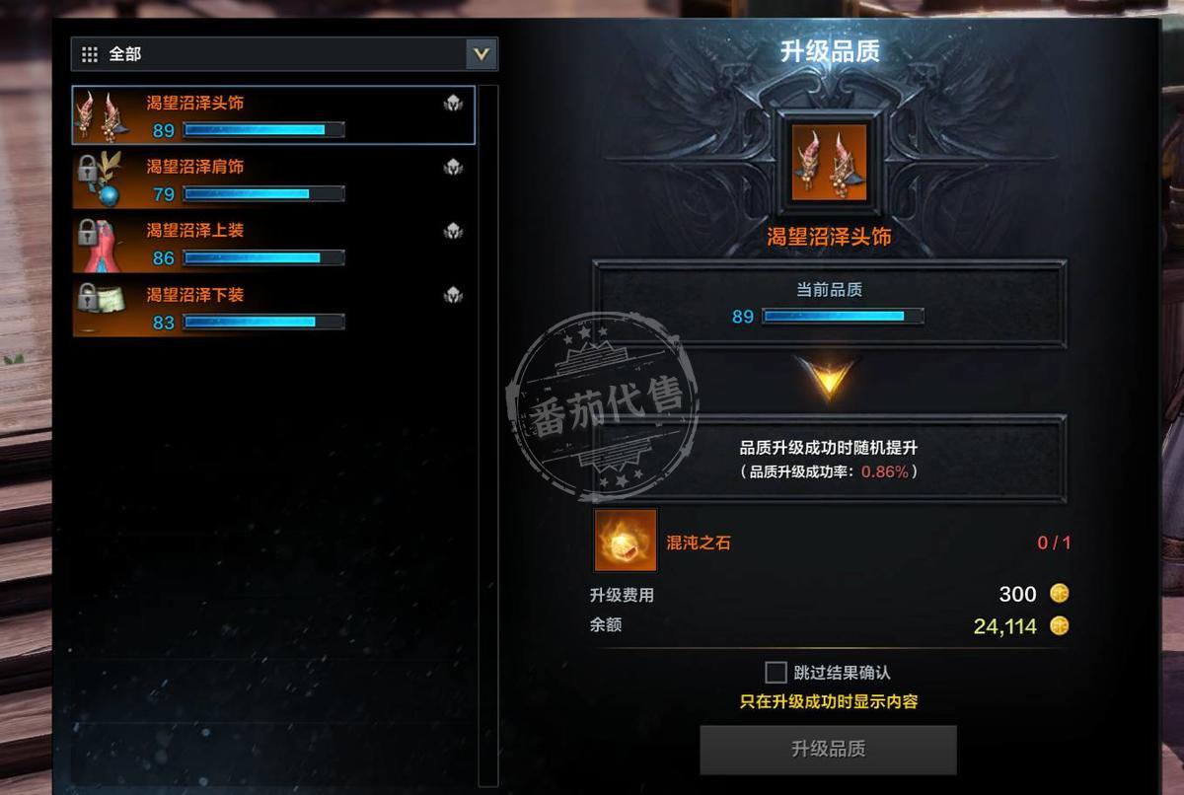1184x795 pixels.
Task: Click the 渴望沼泽上装 dress icon
Action: (104, 244)
